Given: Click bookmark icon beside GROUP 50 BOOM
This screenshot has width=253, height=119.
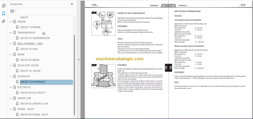Looking at the screenshot, I should point(17,71).
